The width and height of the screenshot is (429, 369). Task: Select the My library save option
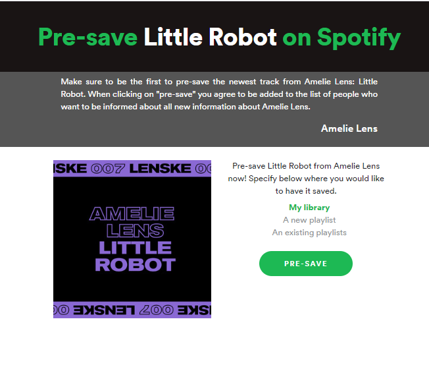point(309,208)
